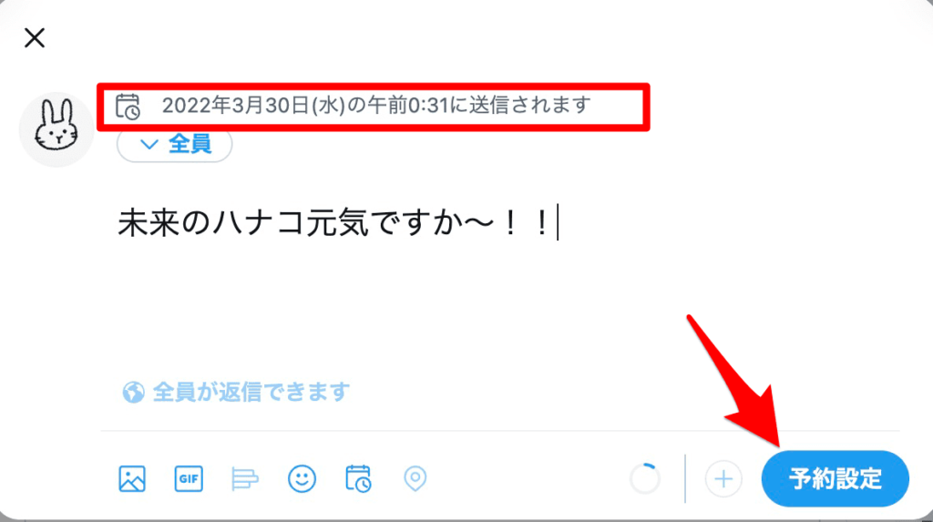Click the globe icon next to reply settings
Screen dimensions: 933x522
(133, 393)
